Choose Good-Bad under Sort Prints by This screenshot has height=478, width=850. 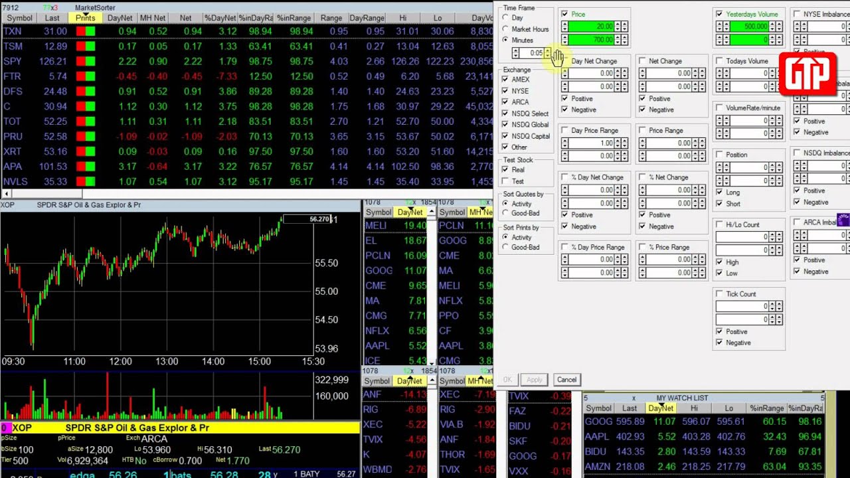pos(505,247)
